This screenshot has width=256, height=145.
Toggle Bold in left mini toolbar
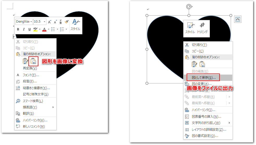point(18,29)
